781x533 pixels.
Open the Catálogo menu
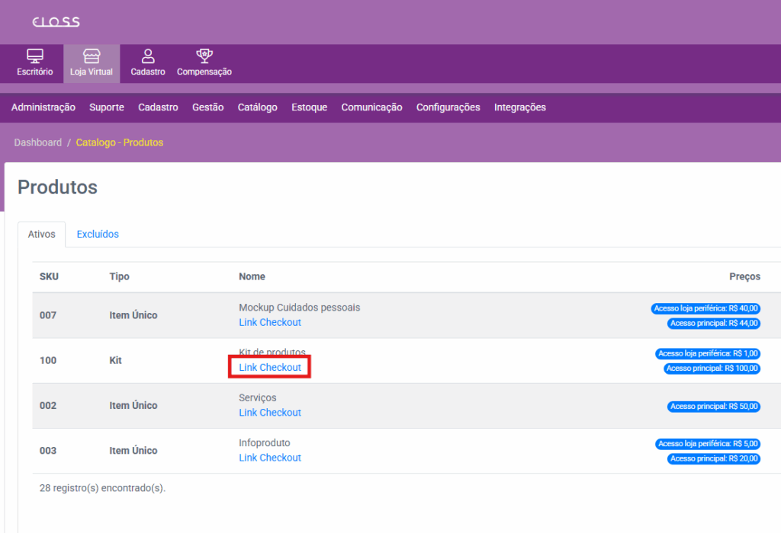point(258,107)
